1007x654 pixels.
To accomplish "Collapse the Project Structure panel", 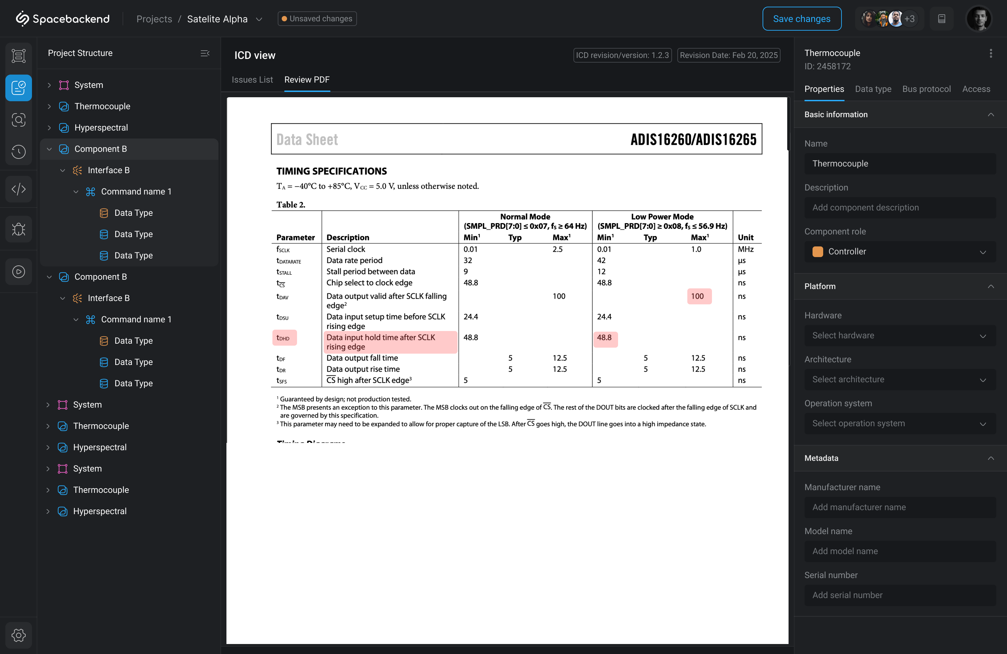I will (205, 53).
